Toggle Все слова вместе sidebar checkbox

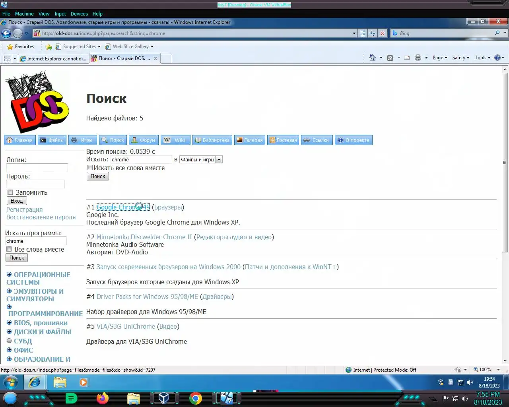pos(9,249)
